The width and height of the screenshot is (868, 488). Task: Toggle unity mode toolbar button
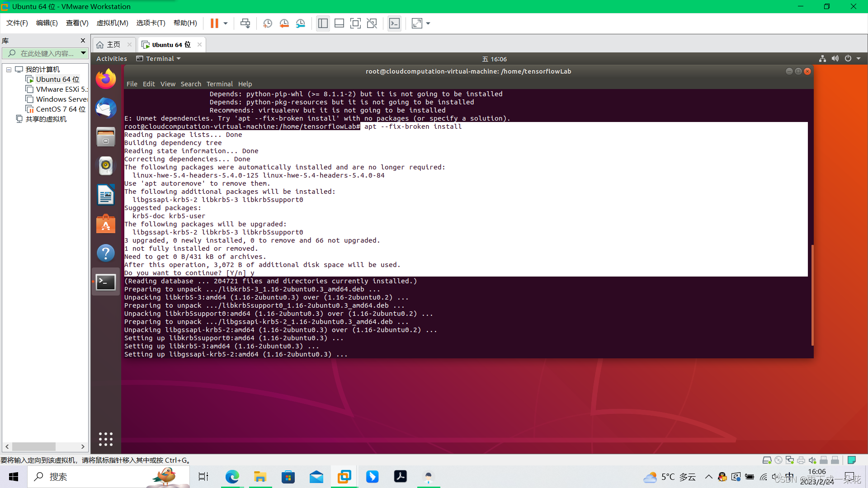click(x=372, y=23)
